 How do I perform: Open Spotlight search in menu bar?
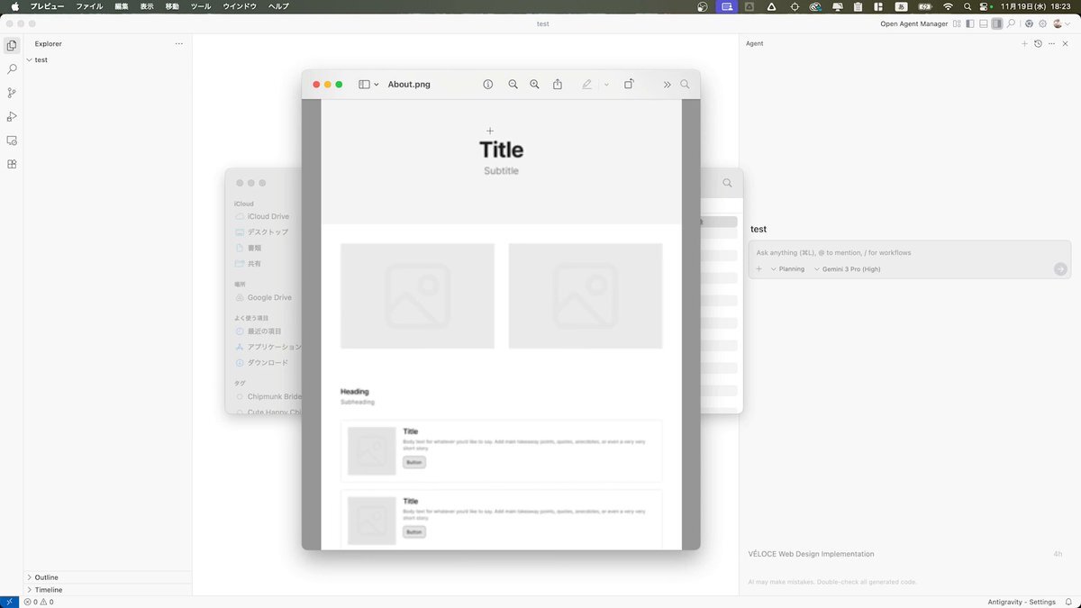click(x=967, y=6)
